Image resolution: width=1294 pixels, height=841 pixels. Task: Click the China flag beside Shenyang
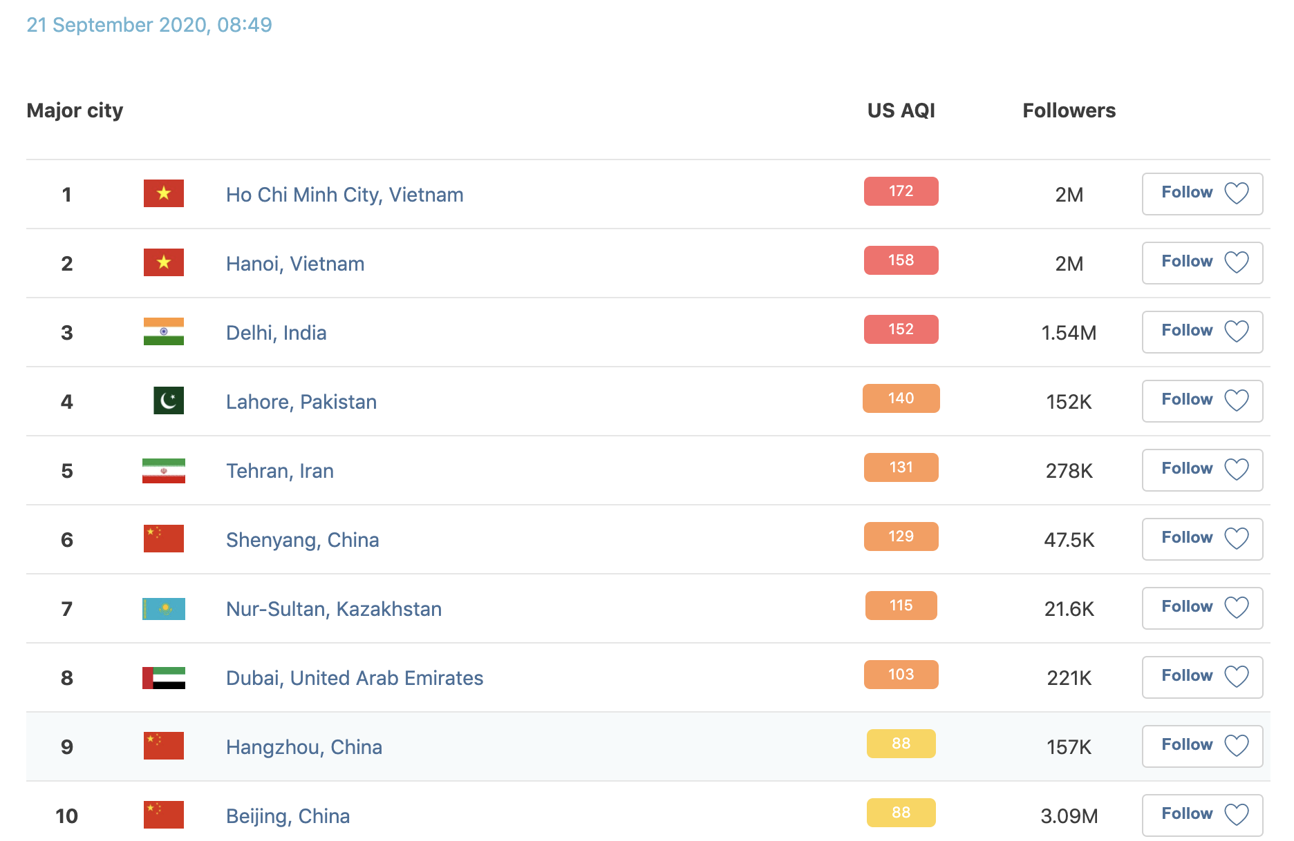tap(164, 539)
